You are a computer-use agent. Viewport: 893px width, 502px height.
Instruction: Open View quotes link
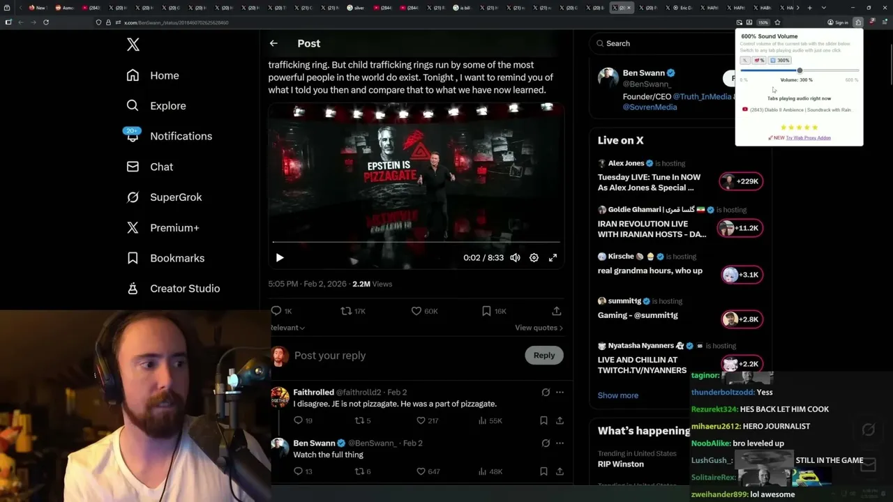[x=539, y=328]
